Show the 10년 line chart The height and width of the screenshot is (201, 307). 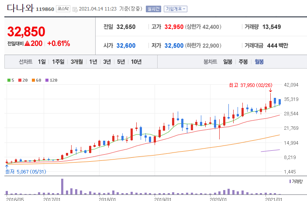tap(136, 62)
